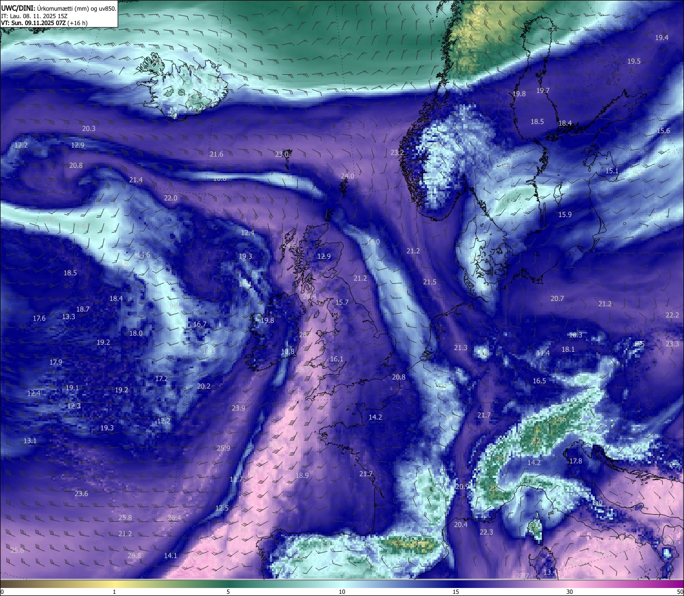Click the 13.3 value label

coord(68,317)
